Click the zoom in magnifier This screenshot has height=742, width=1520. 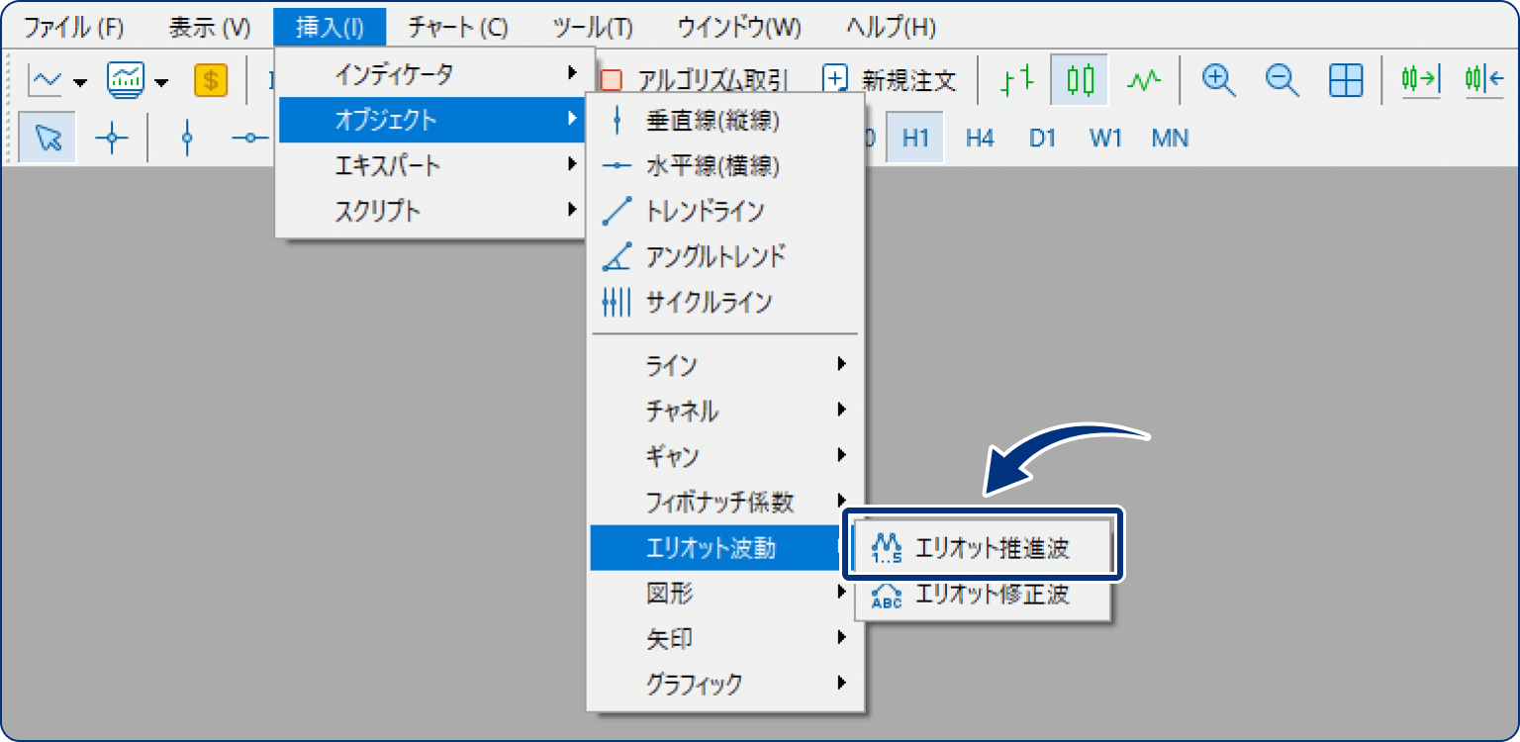point(1219,80)
